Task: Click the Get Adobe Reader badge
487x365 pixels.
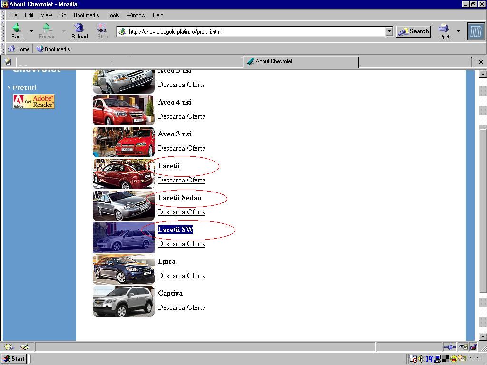Action: [34, 102]
